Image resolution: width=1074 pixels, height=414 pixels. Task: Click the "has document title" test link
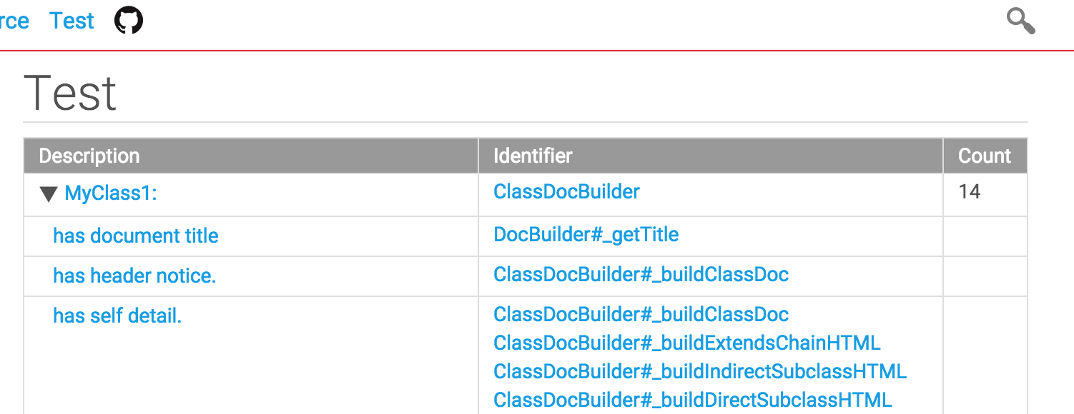136,236
